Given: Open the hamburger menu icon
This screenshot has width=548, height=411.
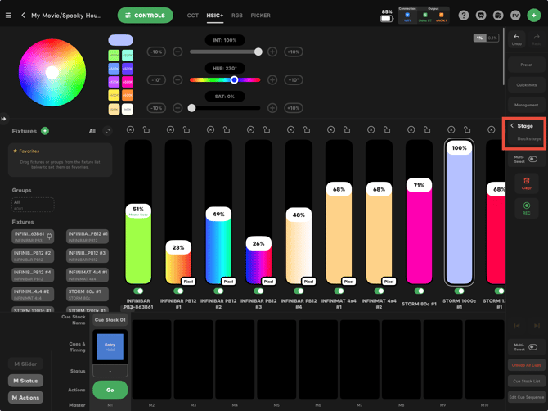Looking at the screenshot, I should coord(8,16).
